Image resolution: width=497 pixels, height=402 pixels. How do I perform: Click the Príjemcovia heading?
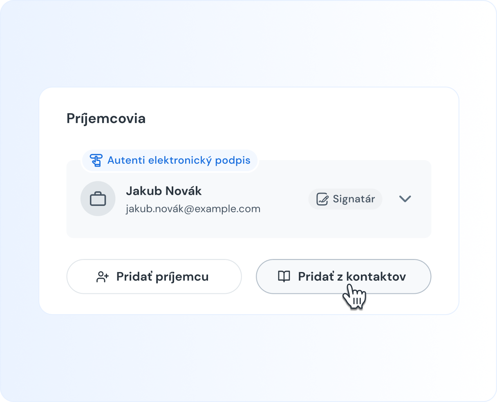click(x=106, y=119)
